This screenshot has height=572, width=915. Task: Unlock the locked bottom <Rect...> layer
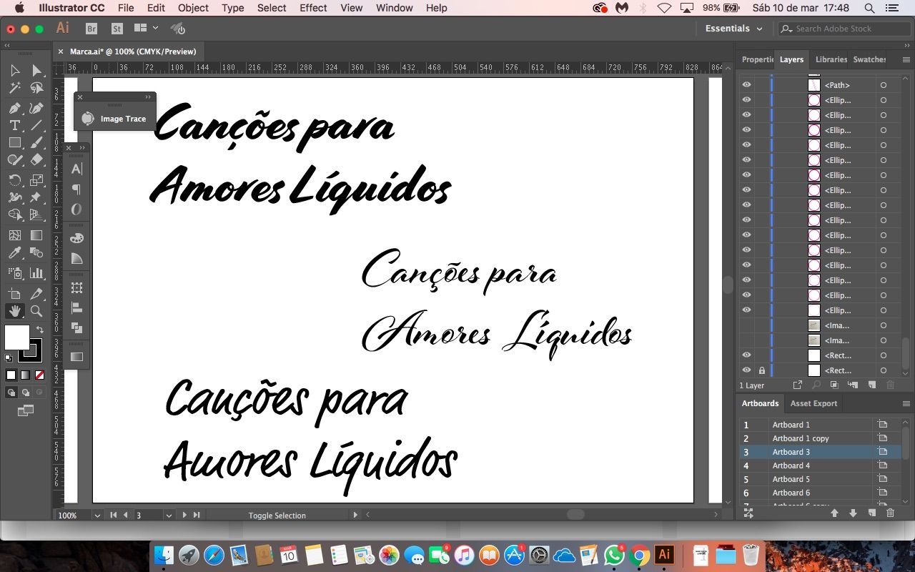coord(761,370)
